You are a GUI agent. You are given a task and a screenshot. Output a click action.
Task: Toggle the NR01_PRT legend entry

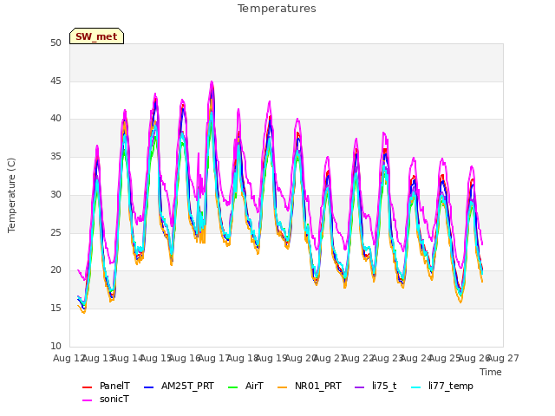point(310,386)
